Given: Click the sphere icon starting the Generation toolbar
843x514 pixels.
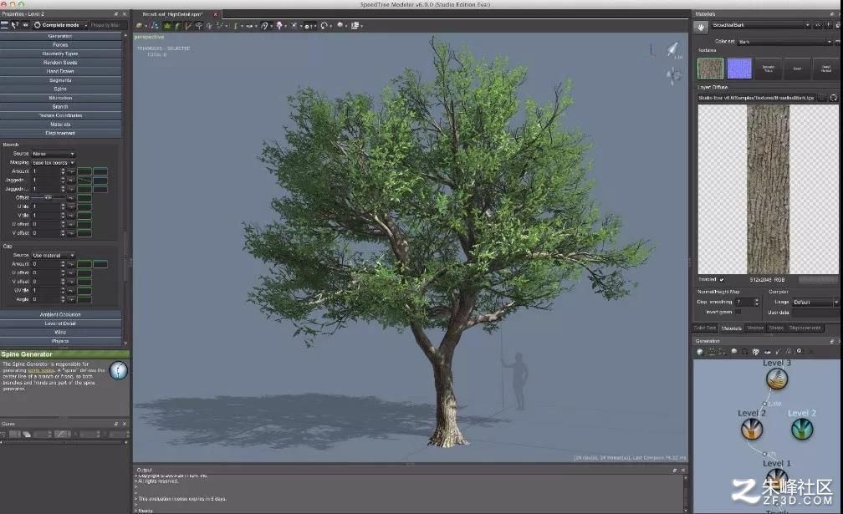Looking at the screenshot, I should 700,352.
